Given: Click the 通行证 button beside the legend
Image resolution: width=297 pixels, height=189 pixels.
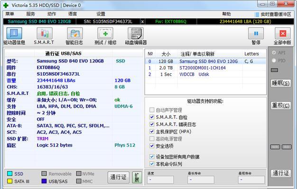Looking at the screenshot, I should click(119, 177).
